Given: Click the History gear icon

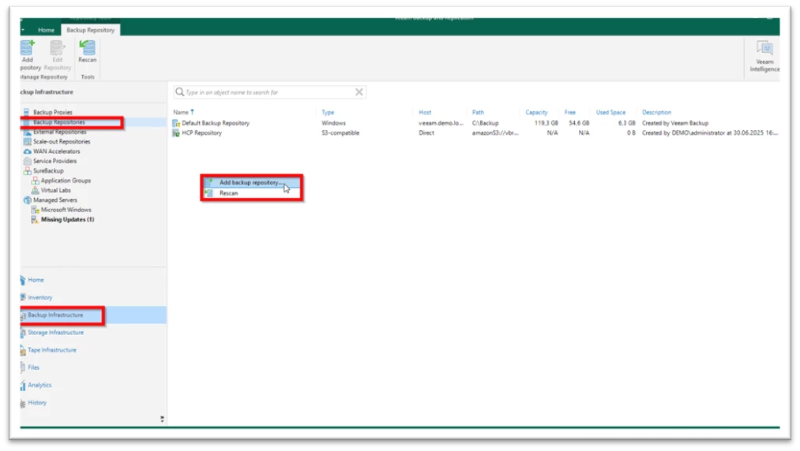Looking at the screenshot, I should pos(23,403).
